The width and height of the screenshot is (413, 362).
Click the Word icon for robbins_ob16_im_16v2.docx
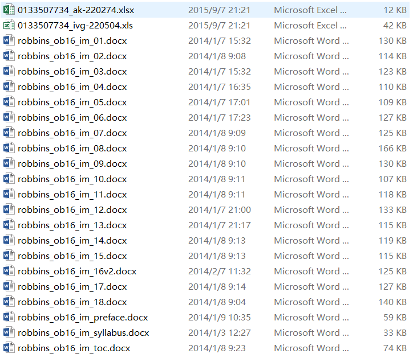pyautogui.click(x=9, y=271)
